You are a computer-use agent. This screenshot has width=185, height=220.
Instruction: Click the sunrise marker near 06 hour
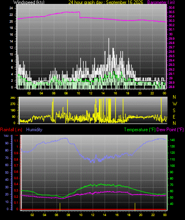click(60, 207)
